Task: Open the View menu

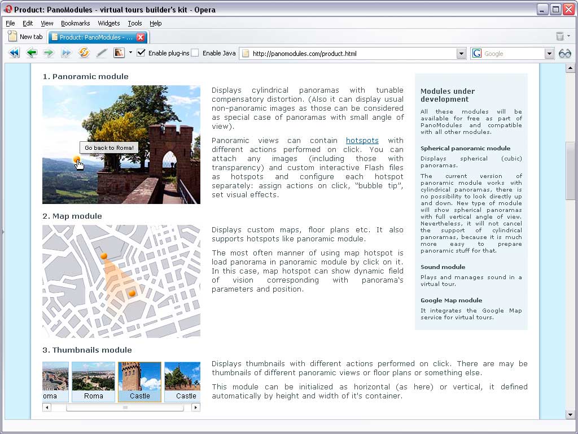Action: pyautogui.click(x=47, y=23)
